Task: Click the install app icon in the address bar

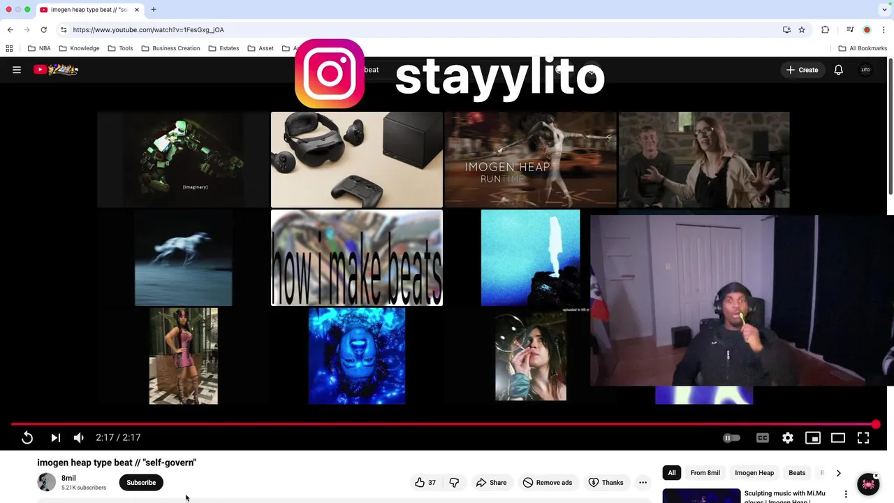Action: [786, 29]
